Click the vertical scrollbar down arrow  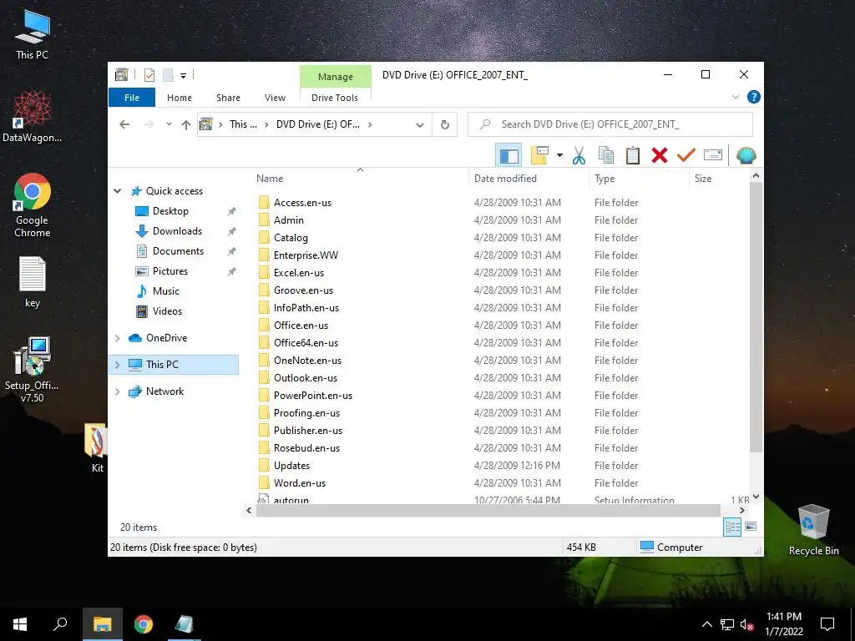[756, 497]
